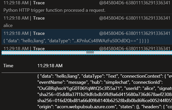Click the "Trace" level label above alice
The width and height of the screenshot is (172, 110).
click(x=39, y=18)
